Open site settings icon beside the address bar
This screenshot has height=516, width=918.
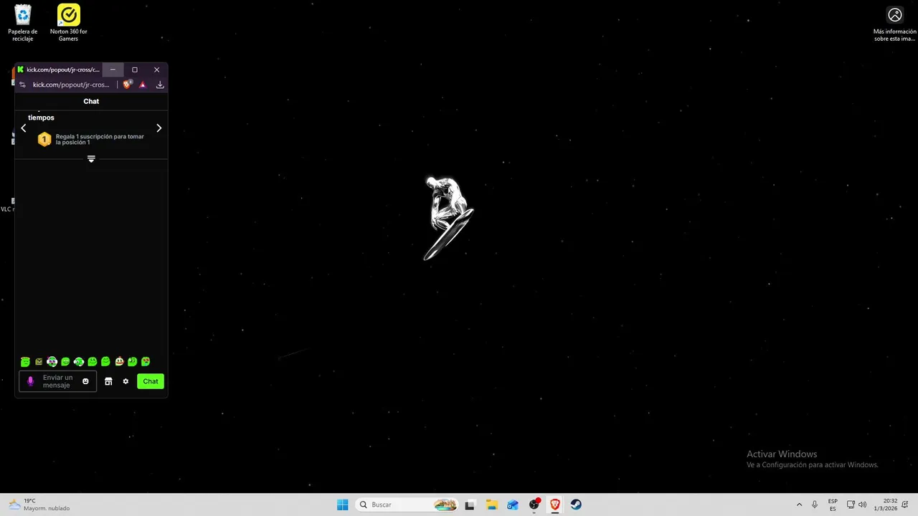23,85
